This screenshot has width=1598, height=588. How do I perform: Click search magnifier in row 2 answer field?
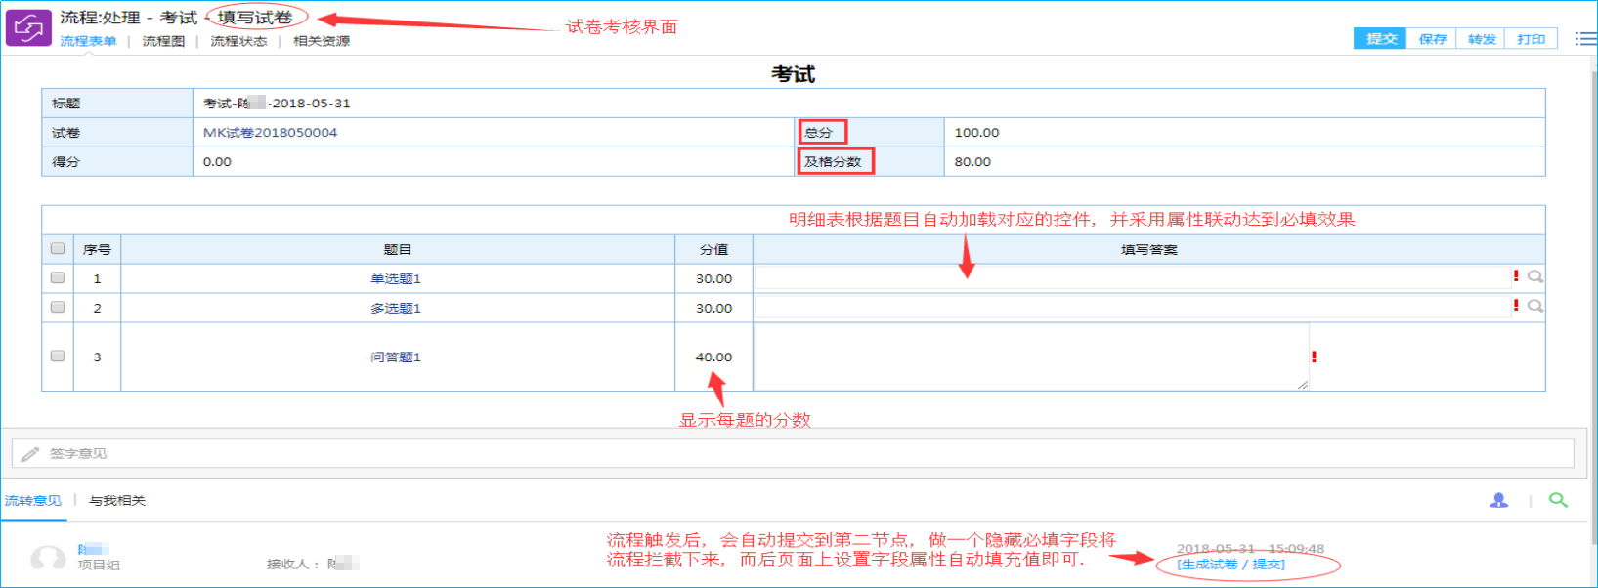pos(1535,307)
